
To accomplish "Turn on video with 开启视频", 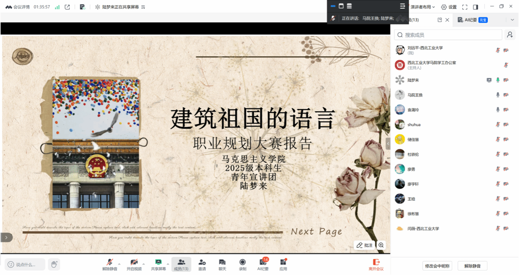I will (134, 264).
